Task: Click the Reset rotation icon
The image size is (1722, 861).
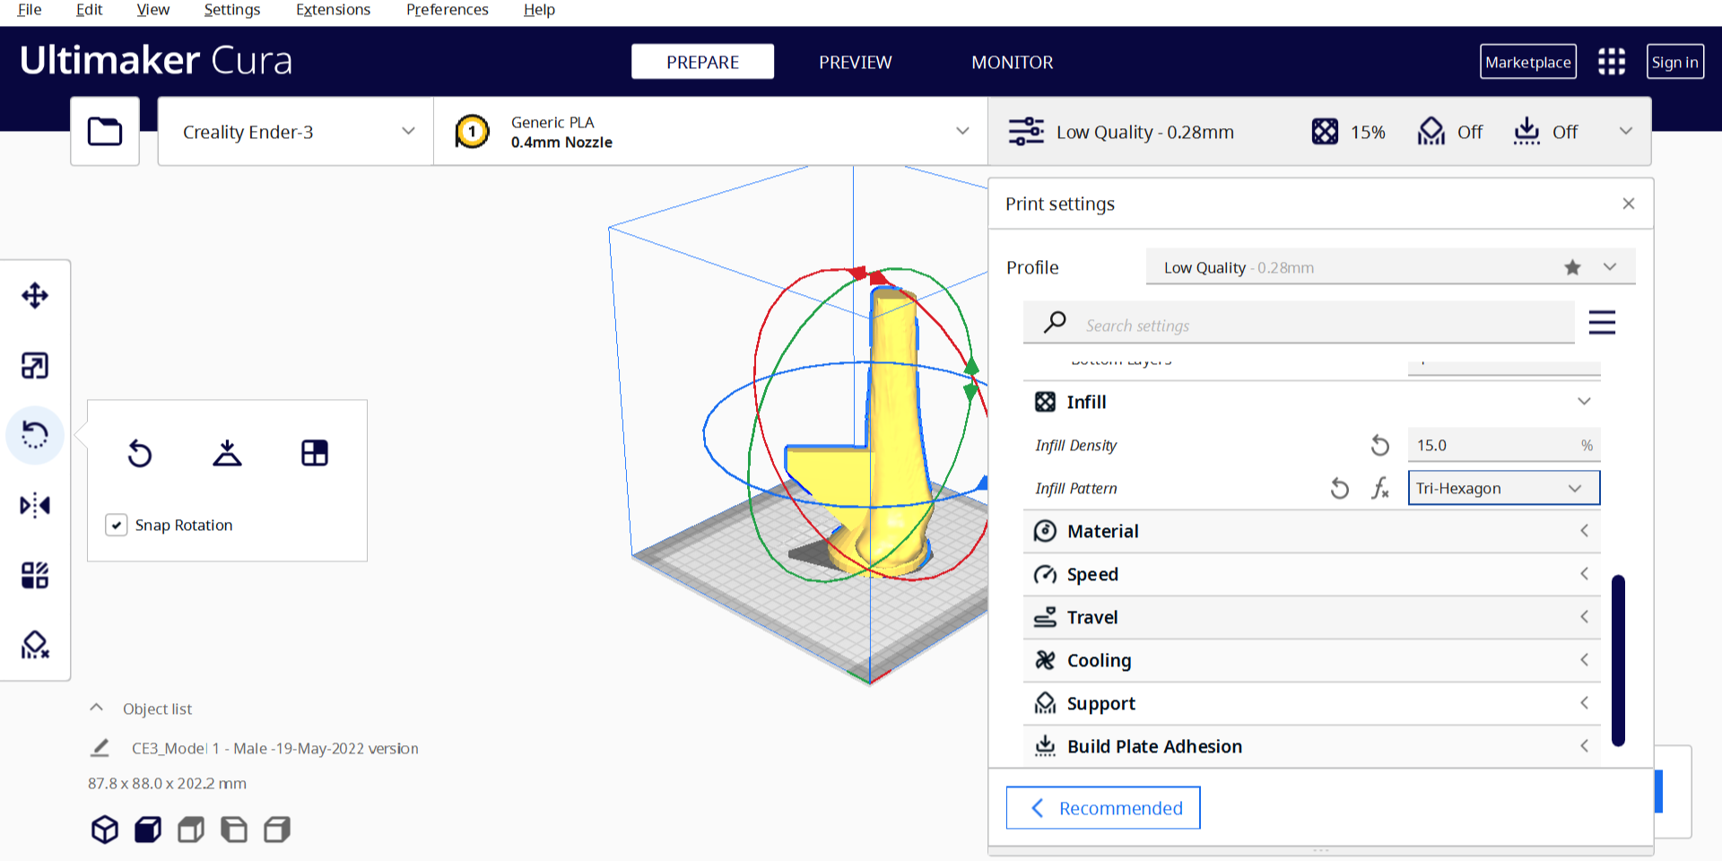Action: (140, 453)
